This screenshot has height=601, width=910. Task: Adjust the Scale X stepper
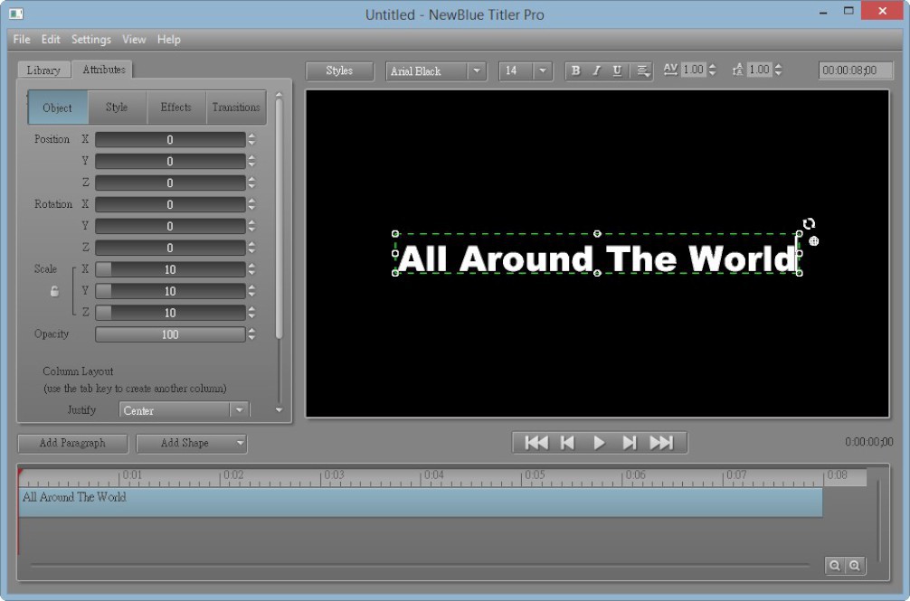point(251,269)
